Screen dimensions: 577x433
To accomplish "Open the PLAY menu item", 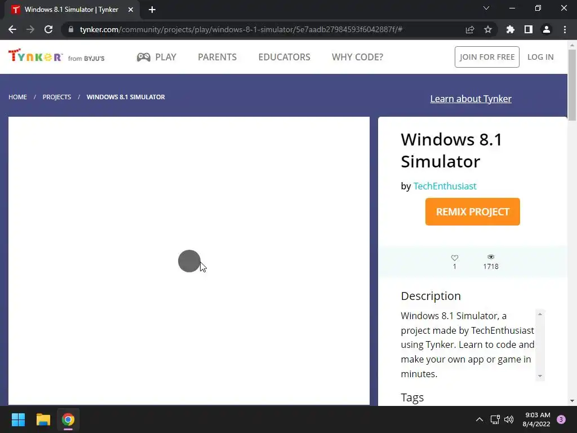I will tap(166, 57).
